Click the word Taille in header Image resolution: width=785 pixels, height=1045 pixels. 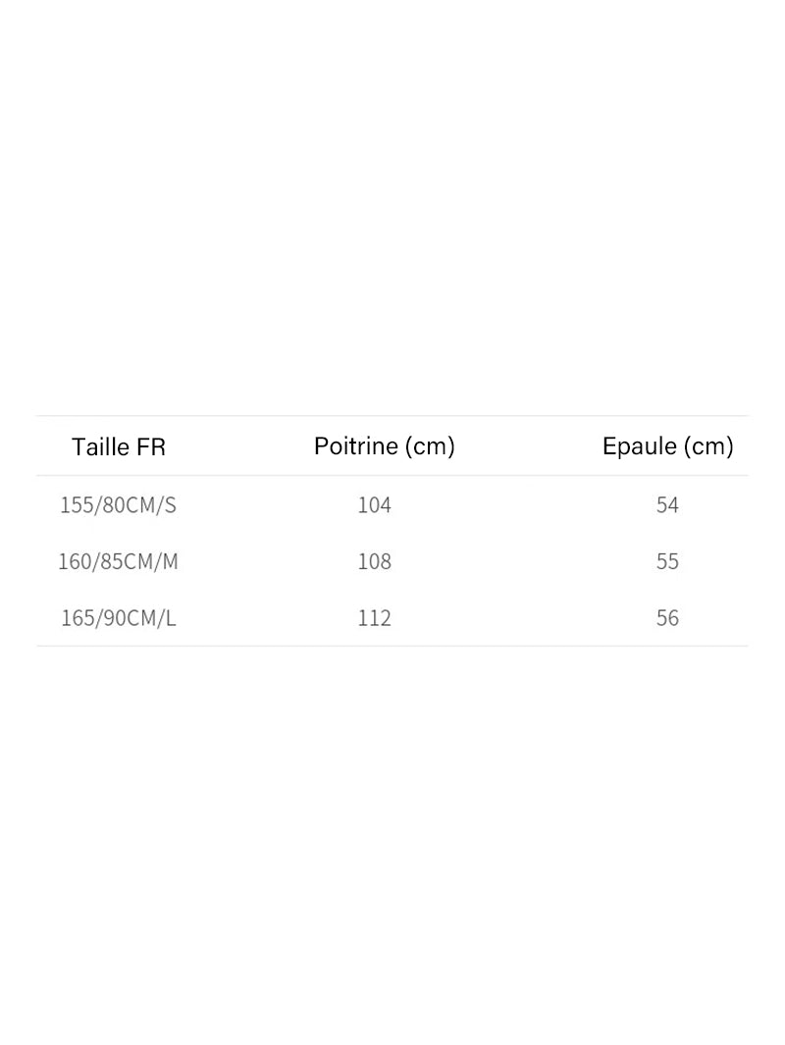(x=100, y=446)
